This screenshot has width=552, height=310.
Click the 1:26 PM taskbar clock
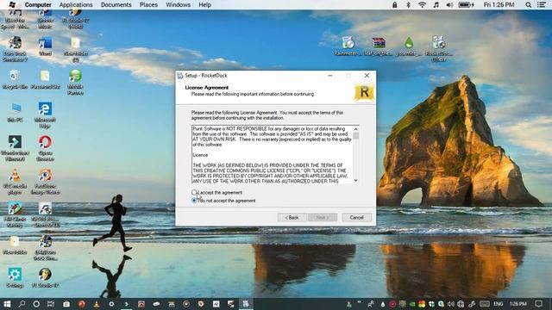(x=518, y=304)
